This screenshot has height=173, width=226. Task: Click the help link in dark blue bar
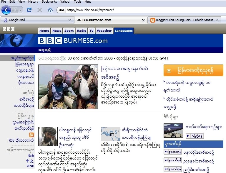click(44, 50)
